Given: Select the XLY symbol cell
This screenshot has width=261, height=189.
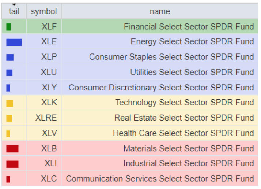Looking at the screenshot, I should 49,88.
